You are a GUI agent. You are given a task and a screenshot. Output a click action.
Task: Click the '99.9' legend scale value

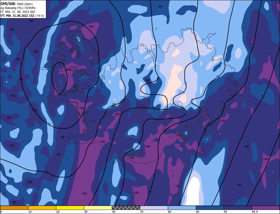pos(255,212)
